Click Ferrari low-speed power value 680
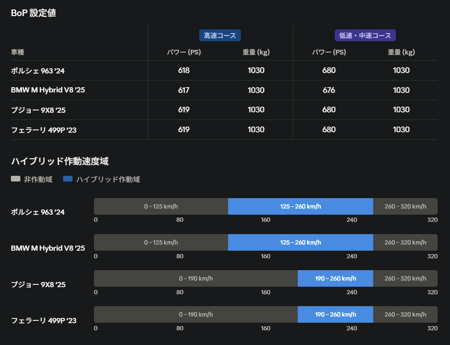This screenshot has height=345, width=450. [329, 129]
